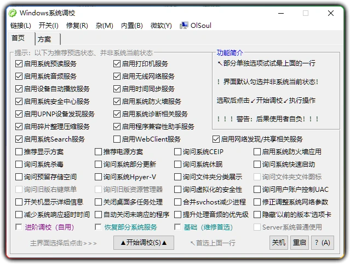Click the 功能简介 group label
This screenshot has width=350, height=264.
(x=229, y=53)
